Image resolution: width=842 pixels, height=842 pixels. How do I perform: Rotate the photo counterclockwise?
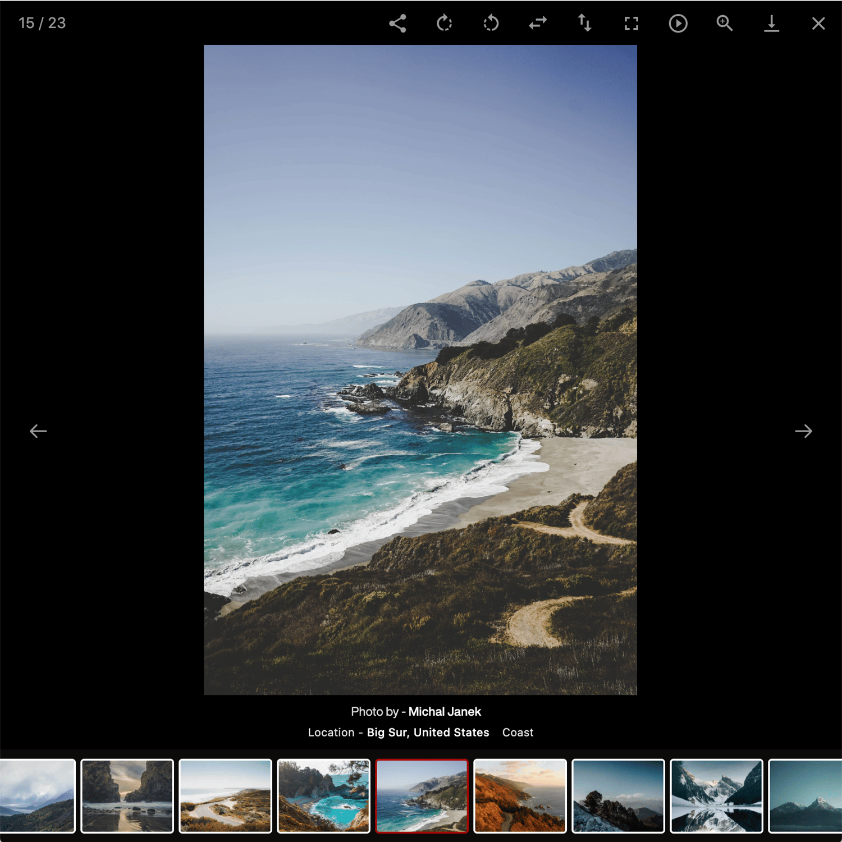coord(491,23)
